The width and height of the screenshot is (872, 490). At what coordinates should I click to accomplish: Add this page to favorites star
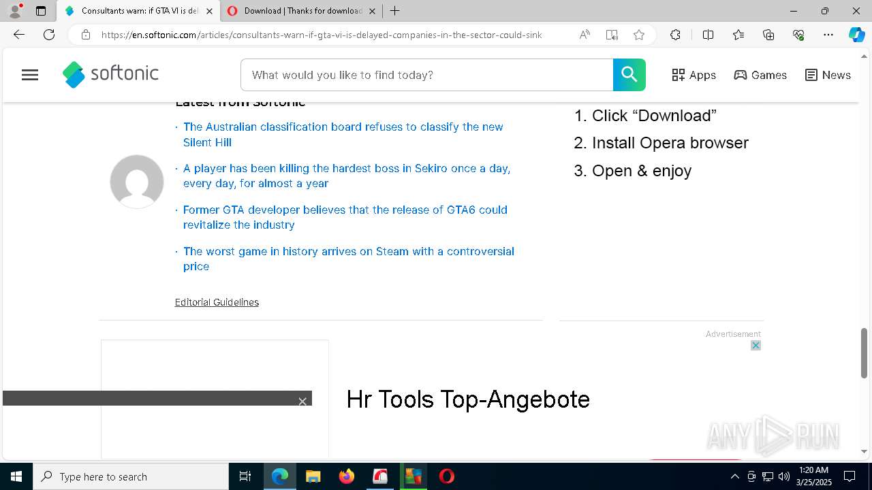coord(639,35)
